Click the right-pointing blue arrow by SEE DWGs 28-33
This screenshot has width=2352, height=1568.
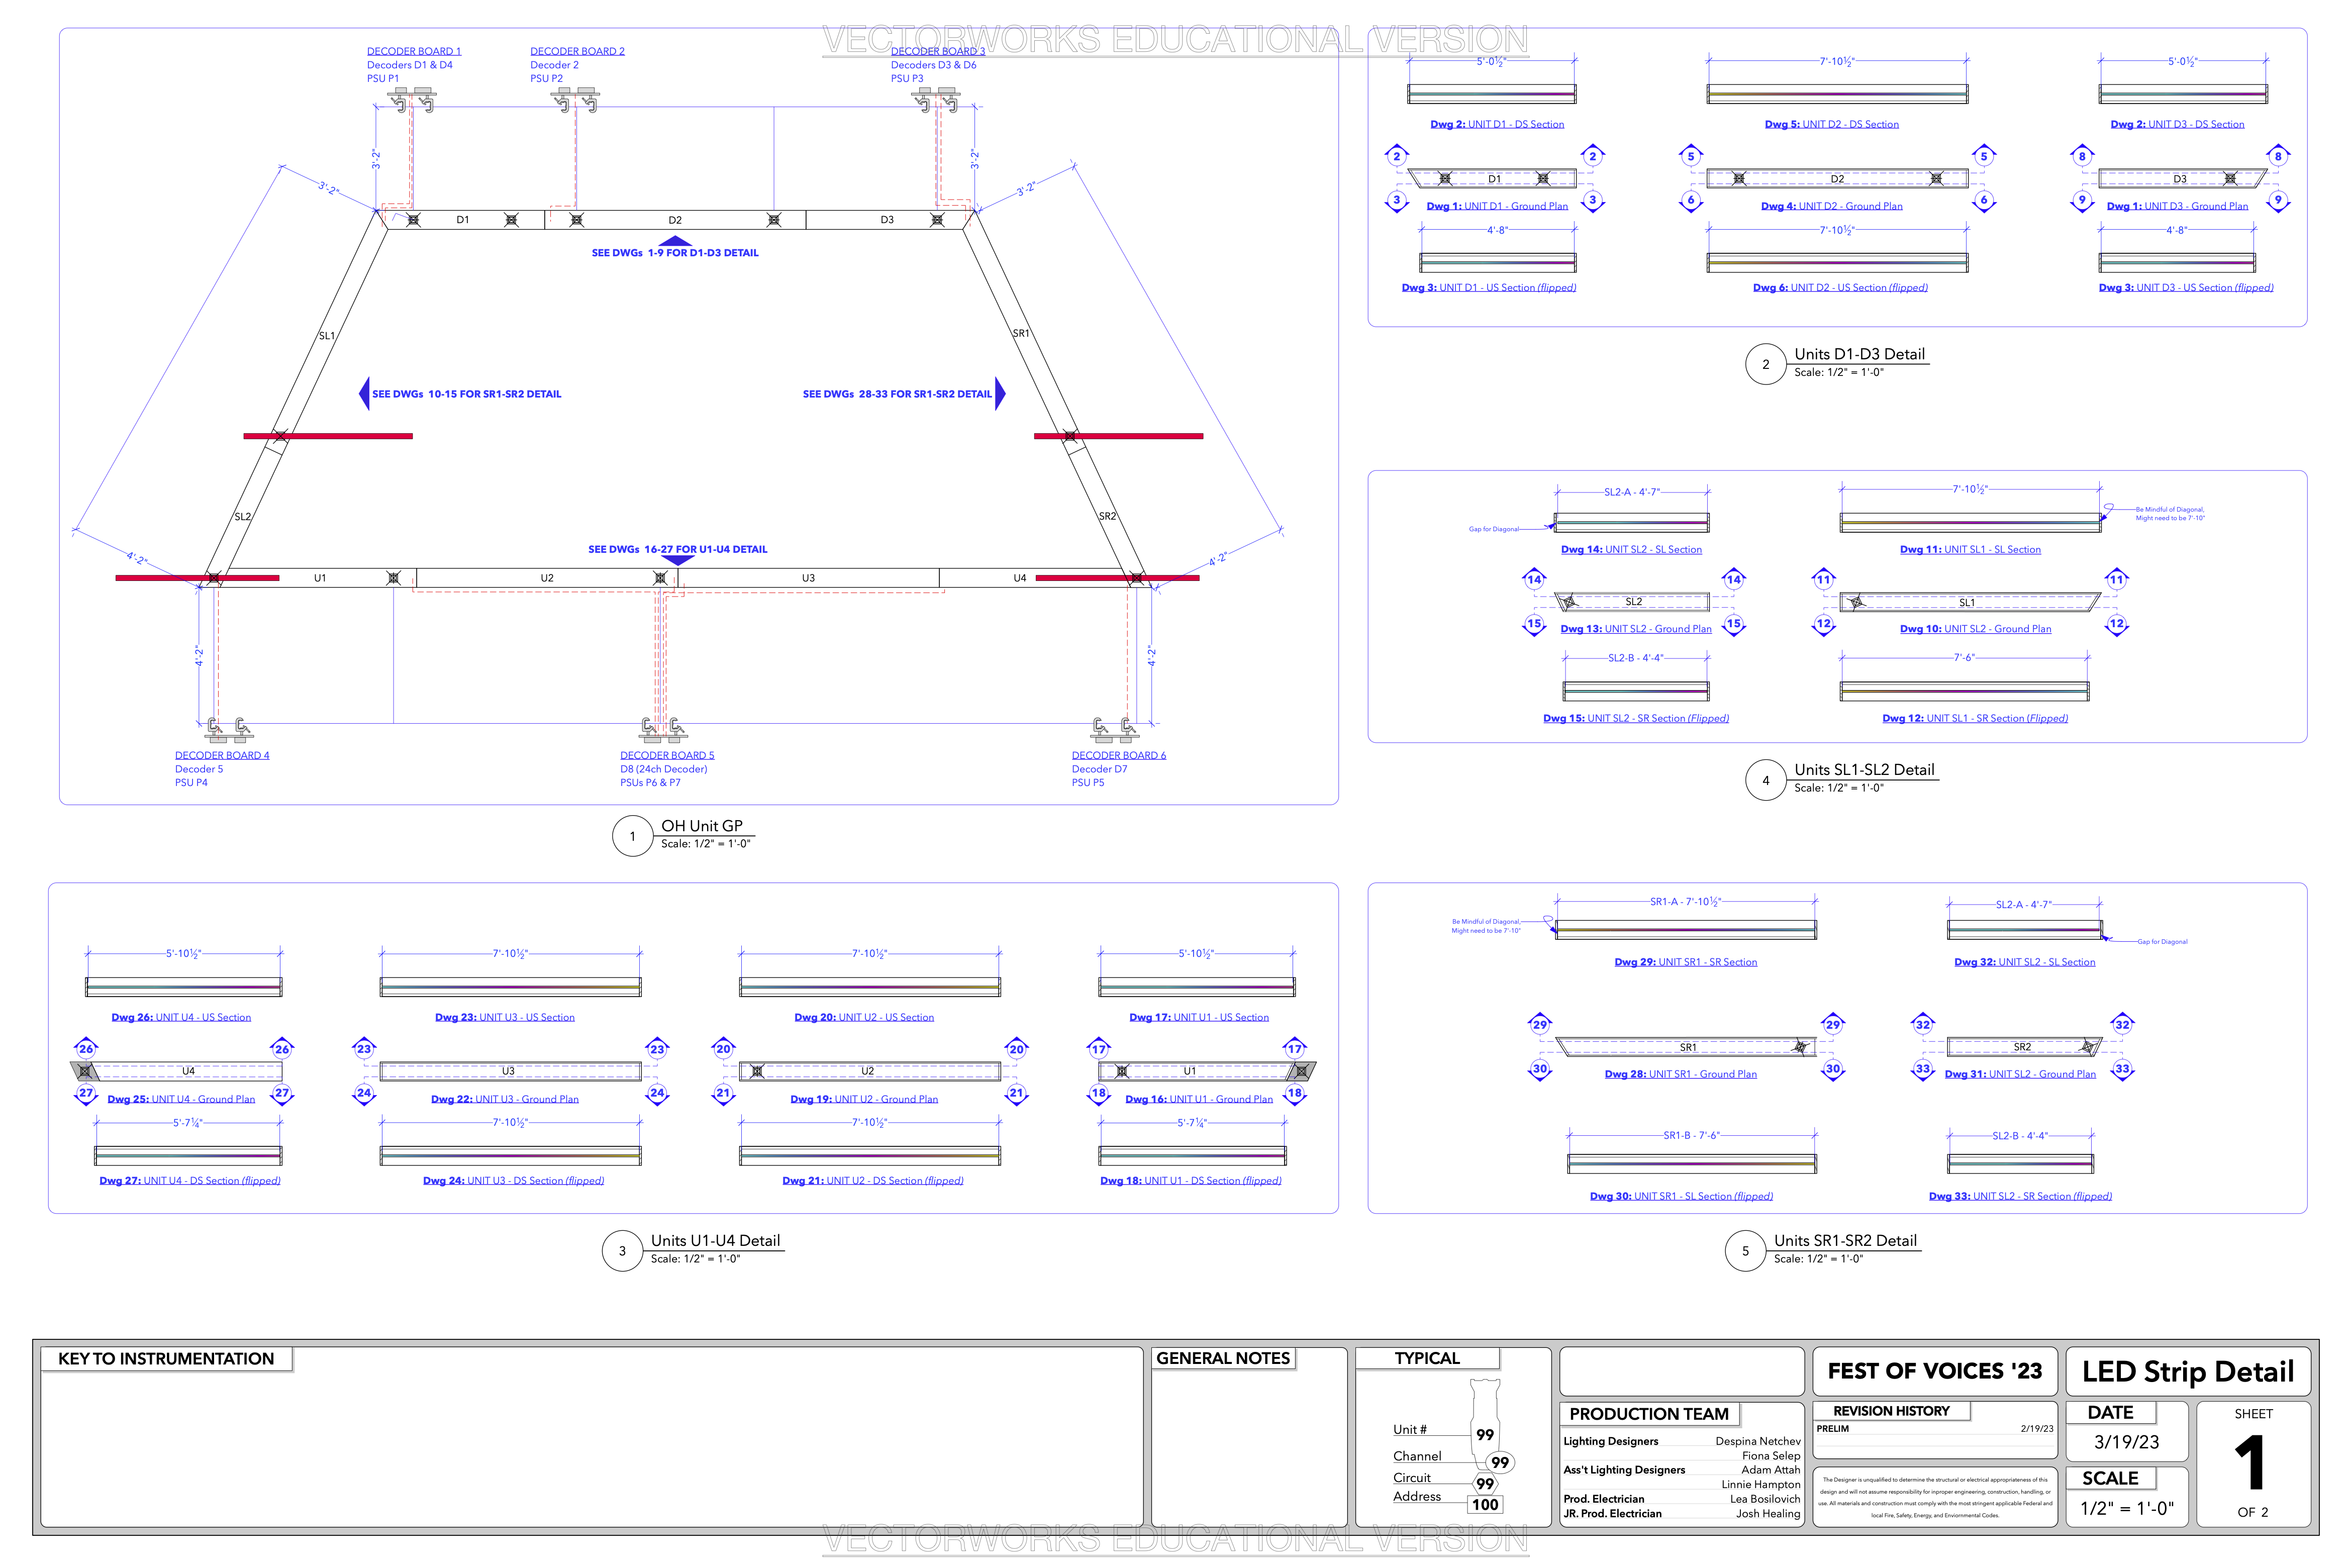click(1000, 394)
